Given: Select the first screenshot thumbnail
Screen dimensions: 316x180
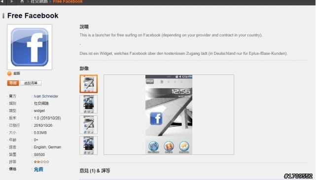Looking at the screenshot, I should tap(88, 84).
